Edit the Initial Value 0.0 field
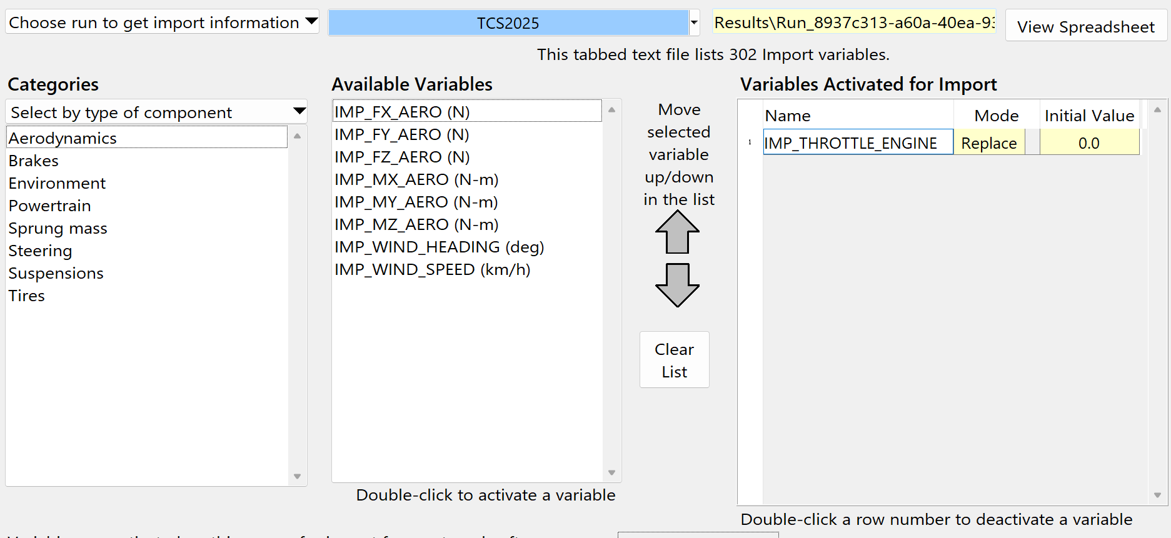 1088,143
